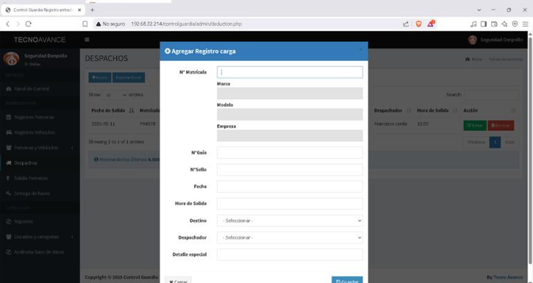Click the Modelo disabled field

pyautogui.click(x=289, y=114)
